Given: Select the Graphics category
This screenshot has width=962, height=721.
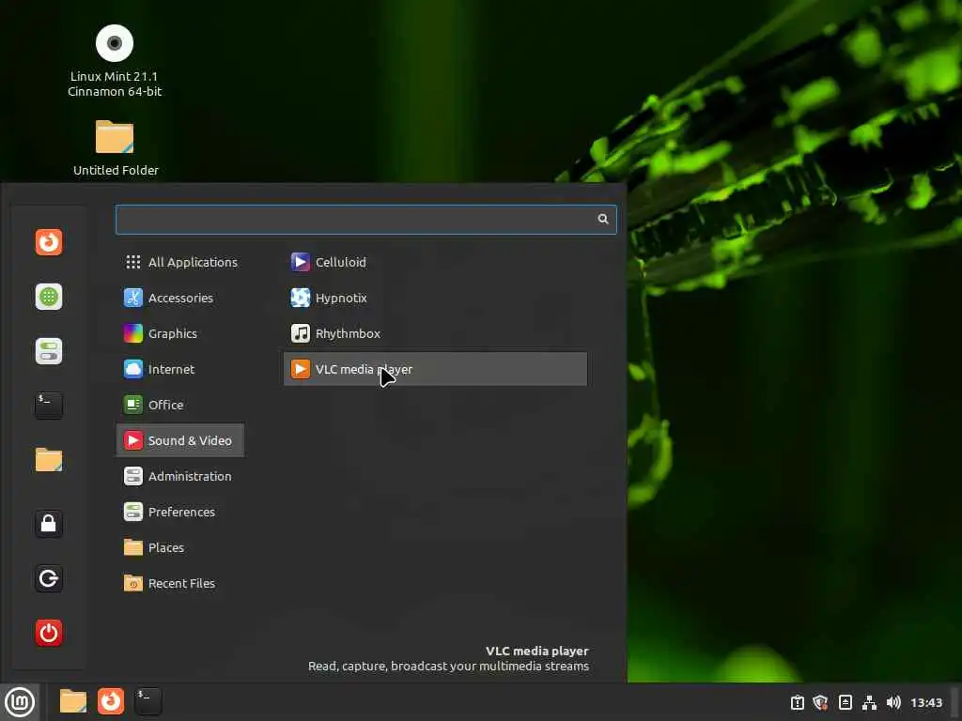Looking at the screenshot, I should coord(180,333).
